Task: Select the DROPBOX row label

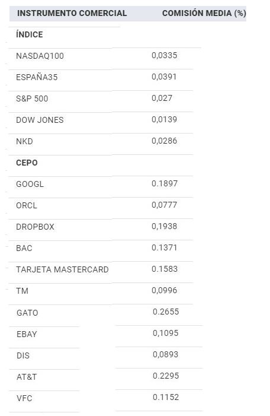Action: coord(35,227)
